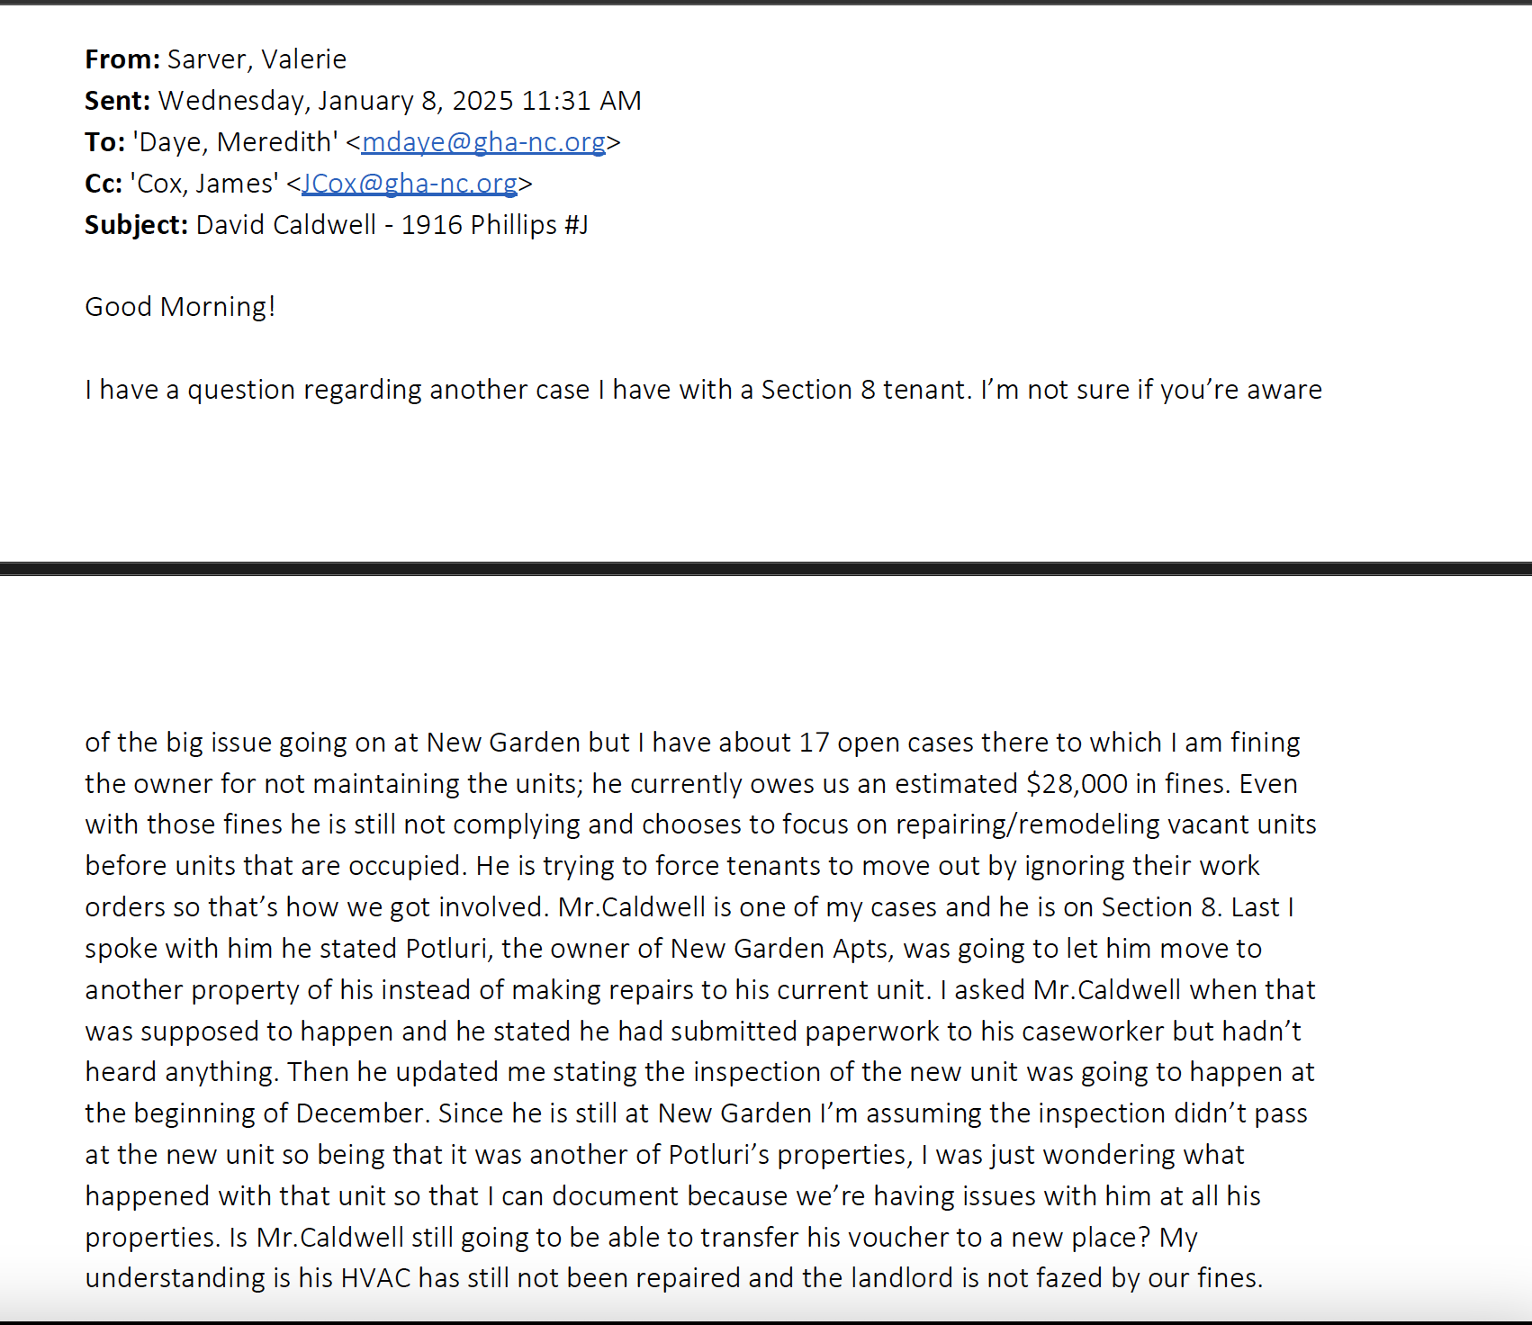The width and height of the screenshot is (1532, 1325).
Task: Click subject text David Caldwell - 1916 Phillips #J
Action: click(x=392, y=225)
